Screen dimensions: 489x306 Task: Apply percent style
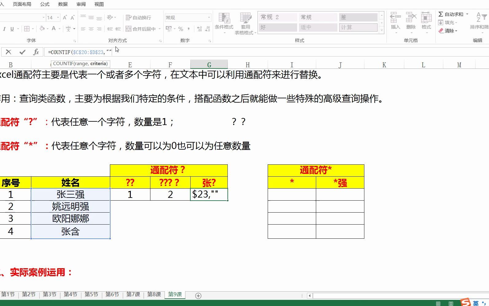tap(181, 29)
